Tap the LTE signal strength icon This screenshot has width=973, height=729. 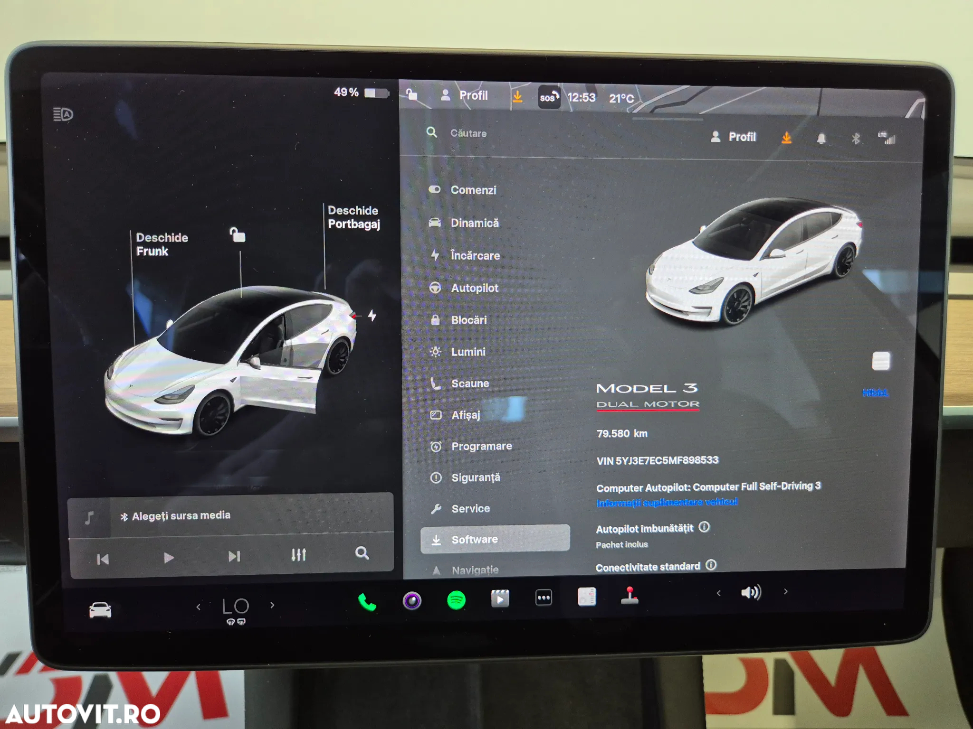tap(887, 138)
